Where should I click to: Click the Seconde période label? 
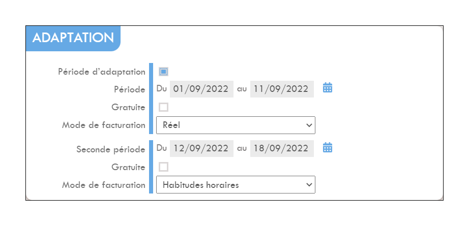pyautogui.click(x=111, y=149)
